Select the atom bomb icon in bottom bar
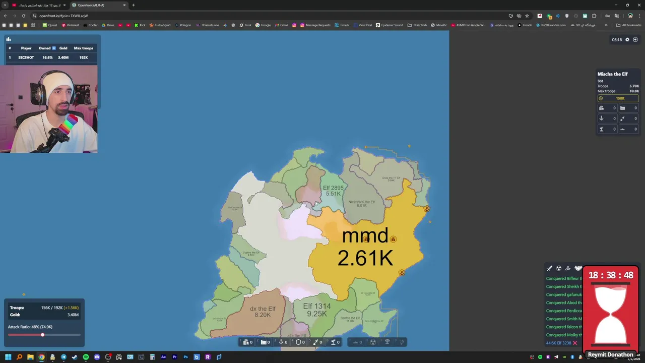Screen dimensions: 645x363 click(x=373, y=342)
